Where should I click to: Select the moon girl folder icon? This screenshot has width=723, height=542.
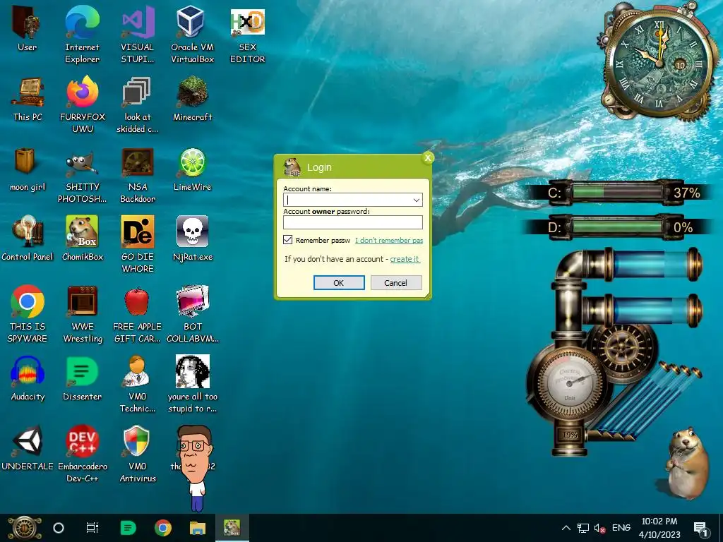[25, 162]
